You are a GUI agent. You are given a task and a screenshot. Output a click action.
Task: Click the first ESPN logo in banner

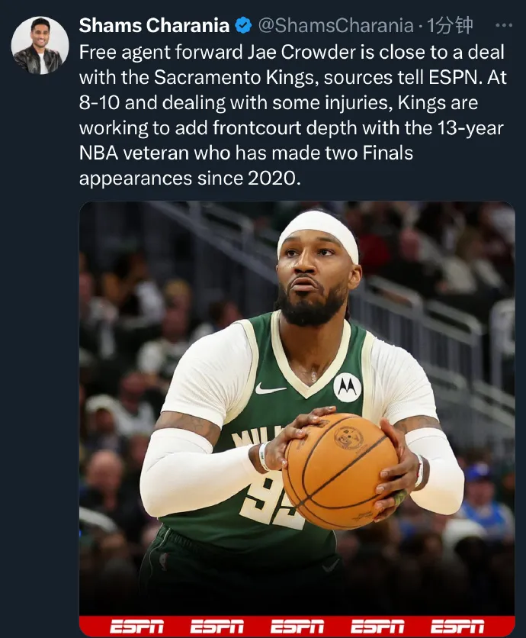pos(136,627)
